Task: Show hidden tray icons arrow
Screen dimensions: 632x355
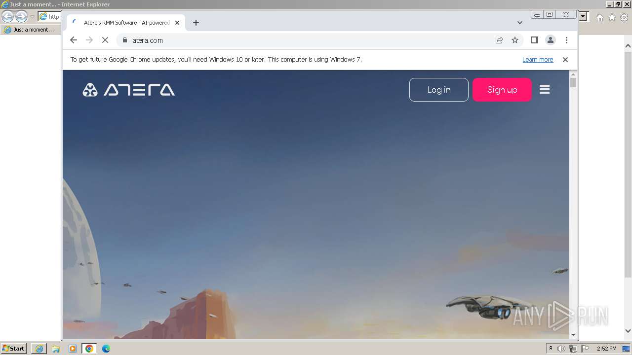Action: [551, 349]
